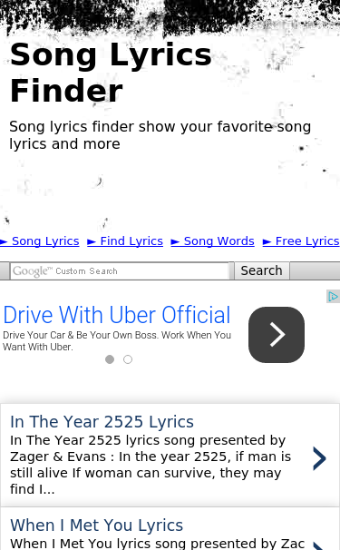This screenshot has width=340, height=550.
Task: Open the chevron beside In The Year 2525
Action: pos(319,458)
